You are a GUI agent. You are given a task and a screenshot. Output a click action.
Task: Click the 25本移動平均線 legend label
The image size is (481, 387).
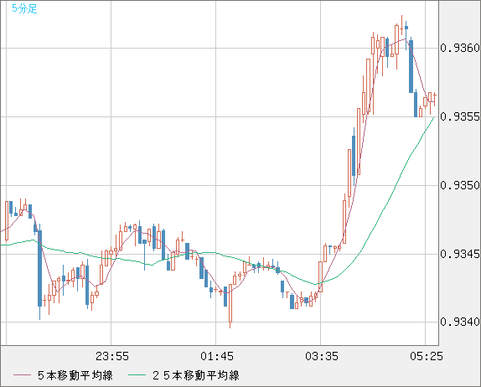[x=196, y=375]
